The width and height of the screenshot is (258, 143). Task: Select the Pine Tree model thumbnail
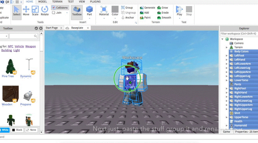click(10, 66)
